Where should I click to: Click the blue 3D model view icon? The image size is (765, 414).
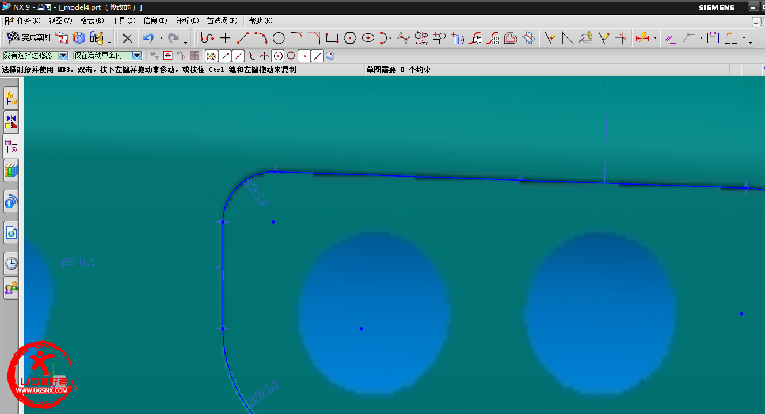(x=79, y=38)
